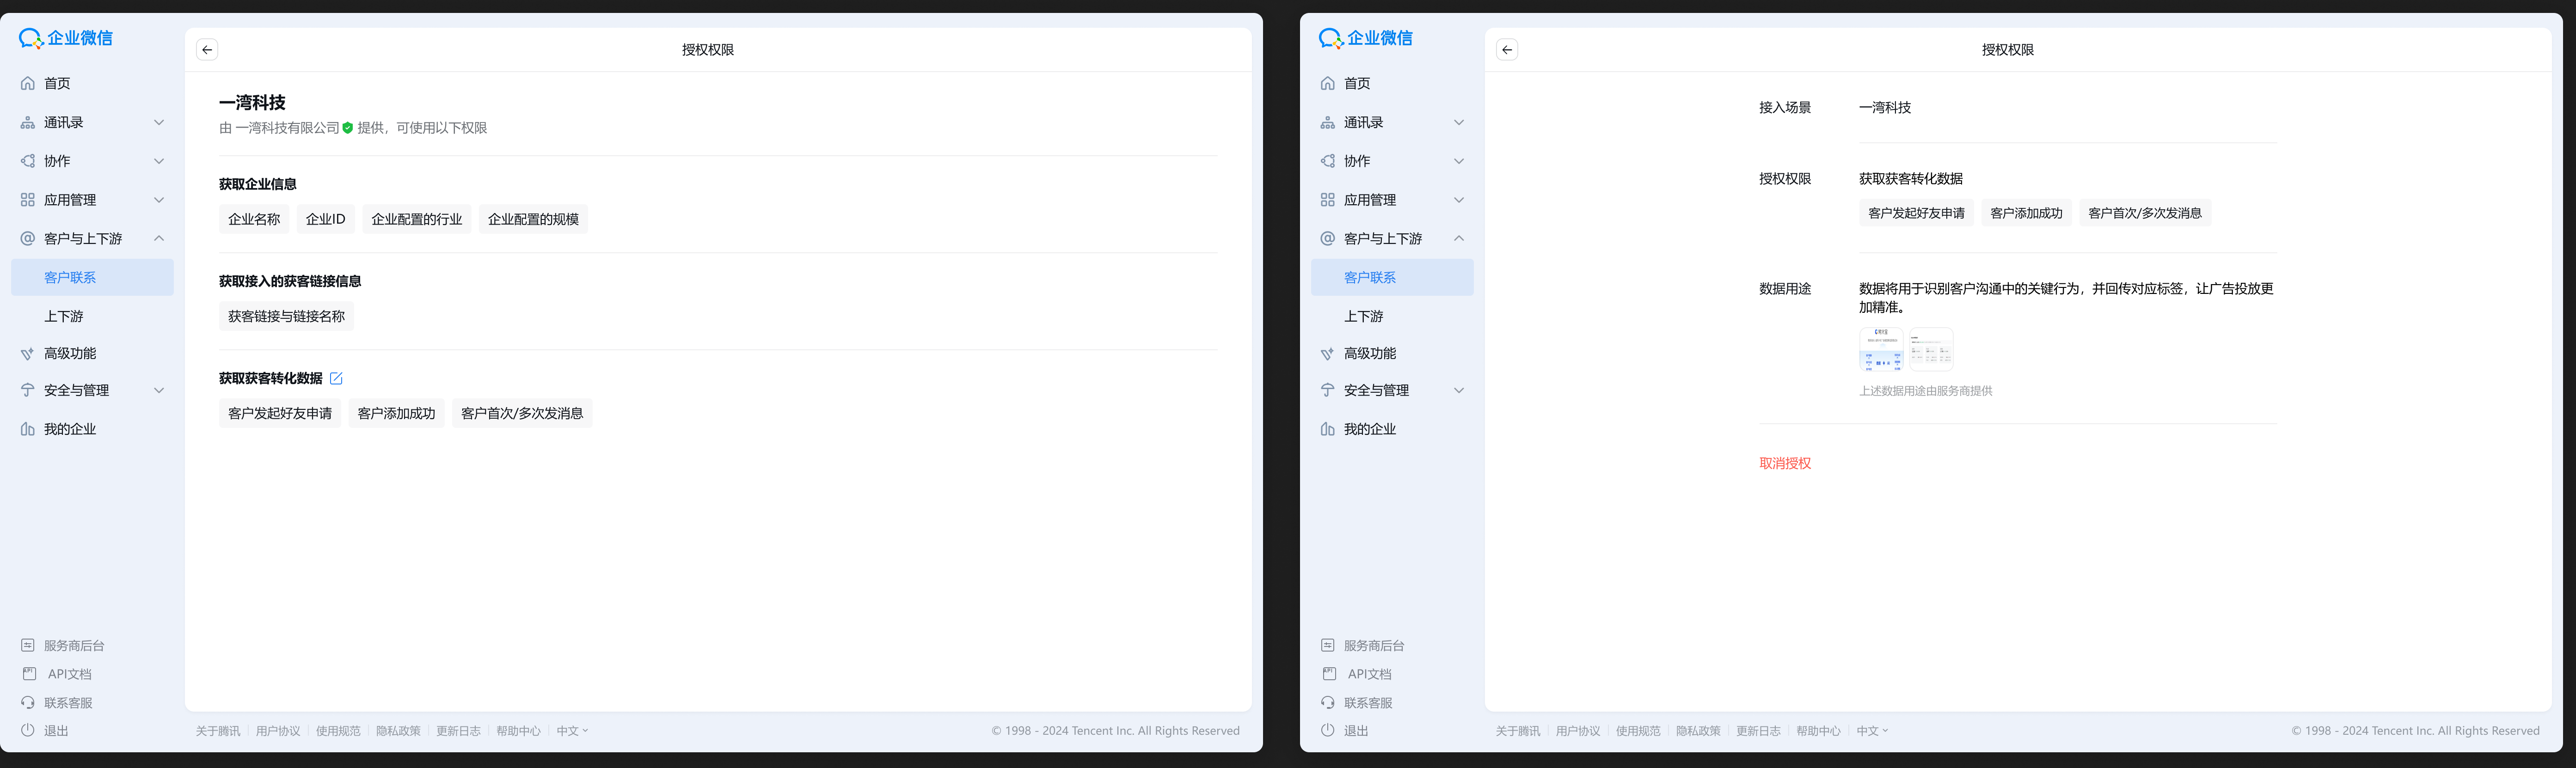Expand 协作 chevron in left window
2576x768 pixels.
pyautogui.click(x=159, y=161)
